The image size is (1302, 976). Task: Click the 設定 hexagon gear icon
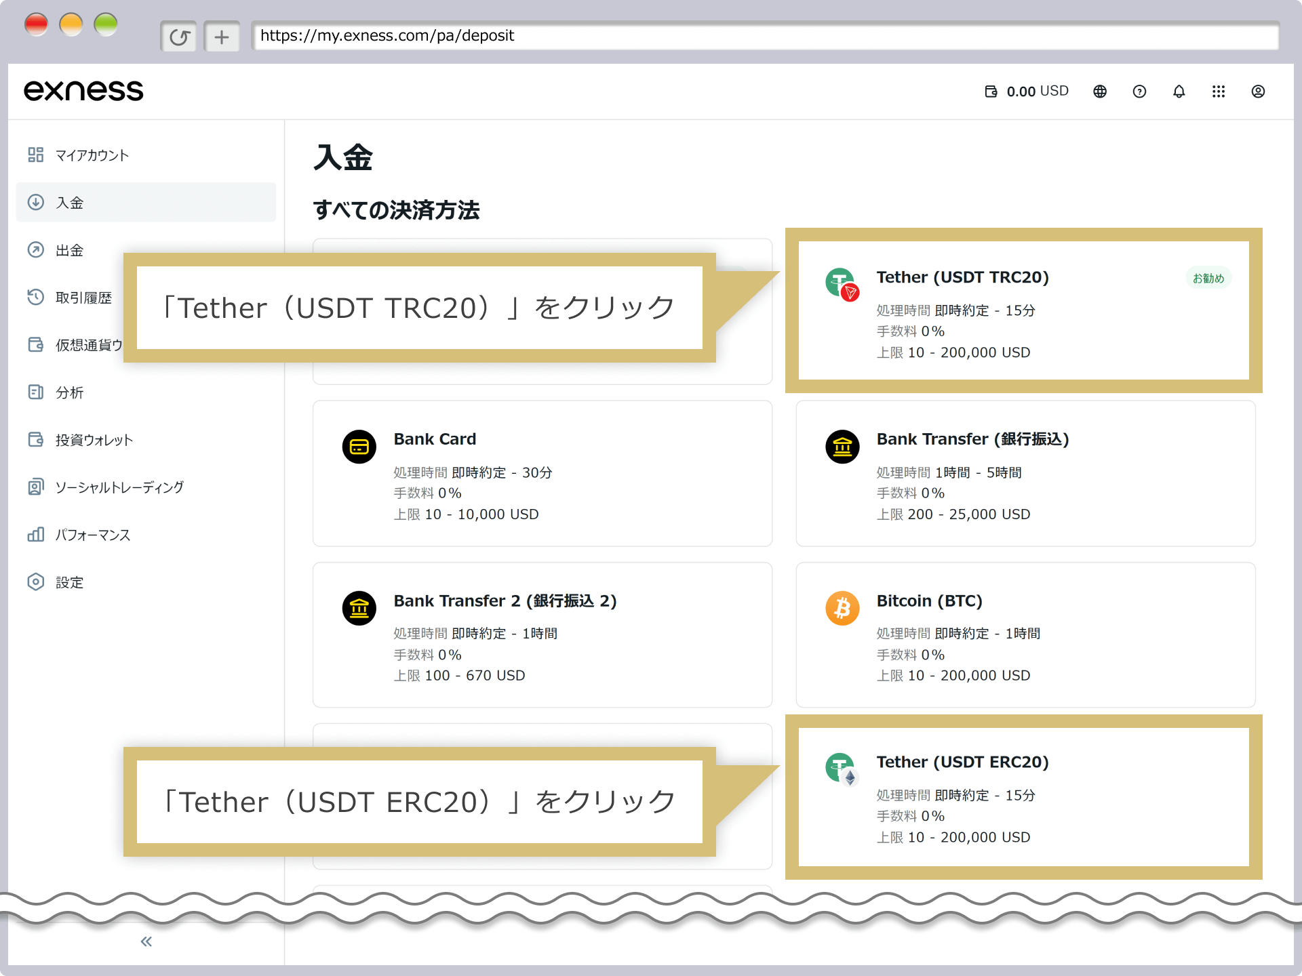(36, 582)
